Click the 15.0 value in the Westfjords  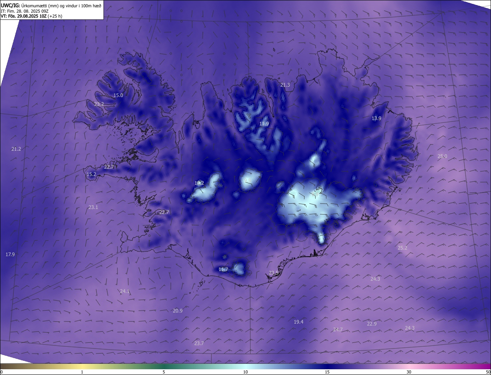[118, 95]
